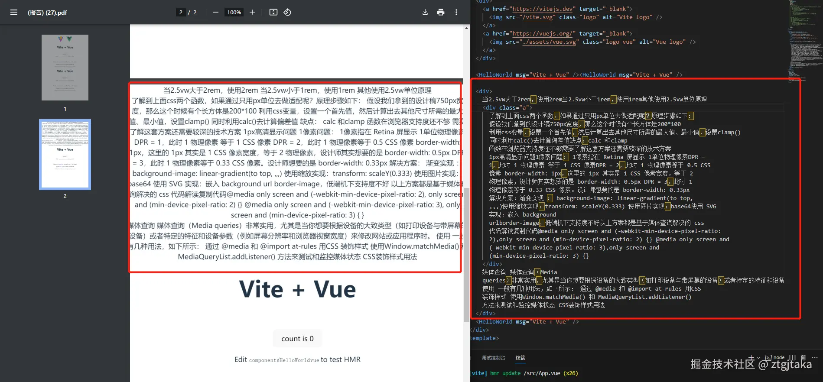Toggle fit-to-page icon in PDF toolbar
The image size is (823, 382).
(273, 12)
